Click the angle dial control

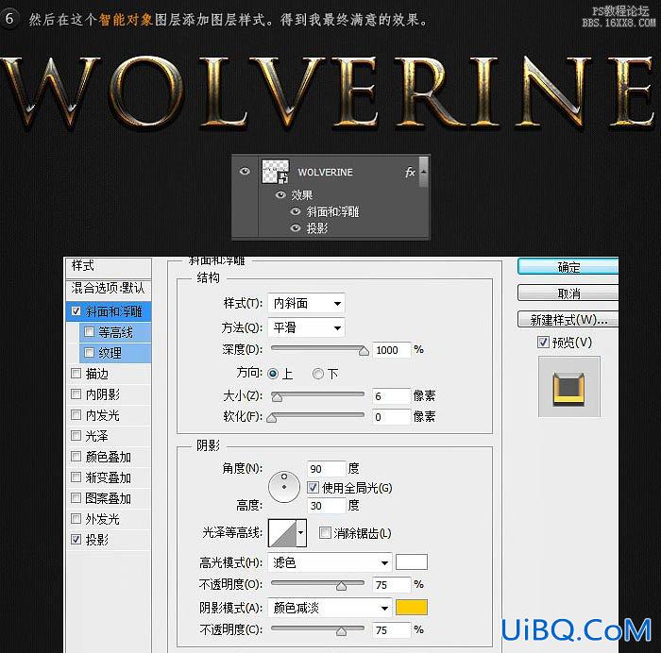click(284, 487)
